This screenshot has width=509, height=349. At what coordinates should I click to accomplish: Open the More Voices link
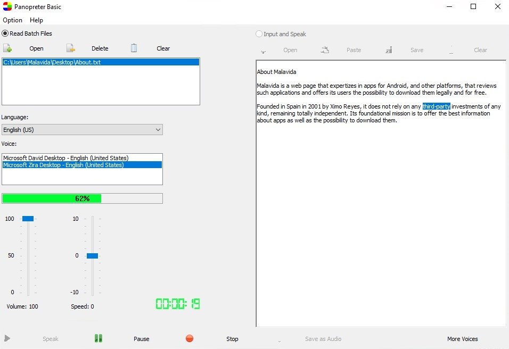tap(463, 339)
